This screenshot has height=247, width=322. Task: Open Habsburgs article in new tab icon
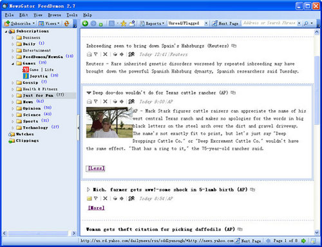coord(234,46)
